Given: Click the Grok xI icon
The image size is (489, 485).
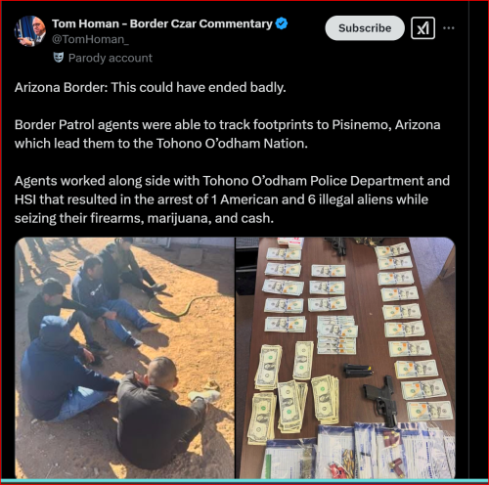Looking at the screenshot, I should tap(422, 28).
